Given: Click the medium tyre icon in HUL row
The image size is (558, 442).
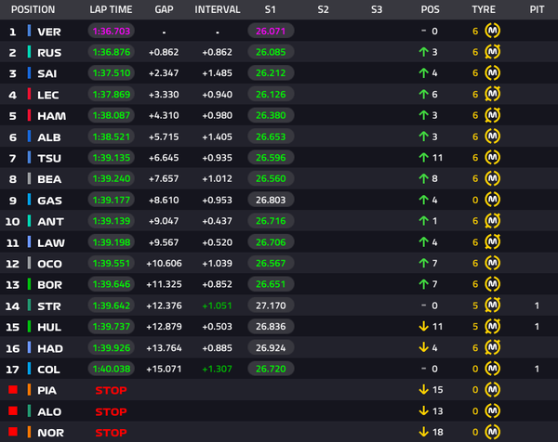Looking at the screenshot, I should (493, 326).
